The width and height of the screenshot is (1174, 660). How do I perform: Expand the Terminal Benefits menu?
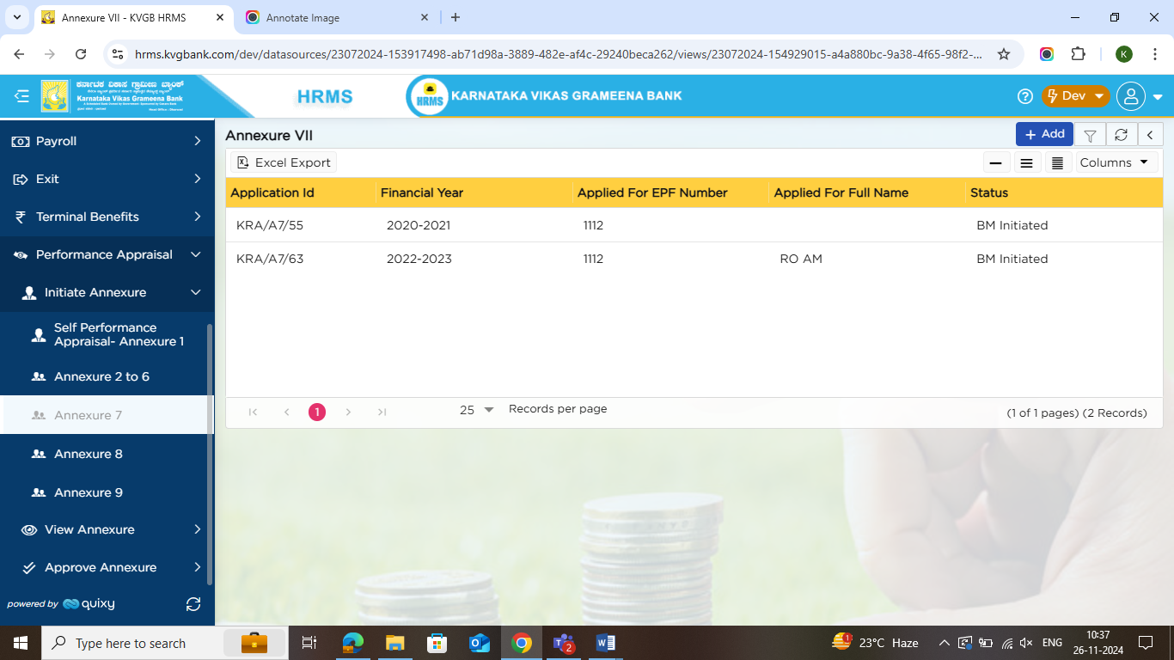pyautogui.click(x=107, y=217)
